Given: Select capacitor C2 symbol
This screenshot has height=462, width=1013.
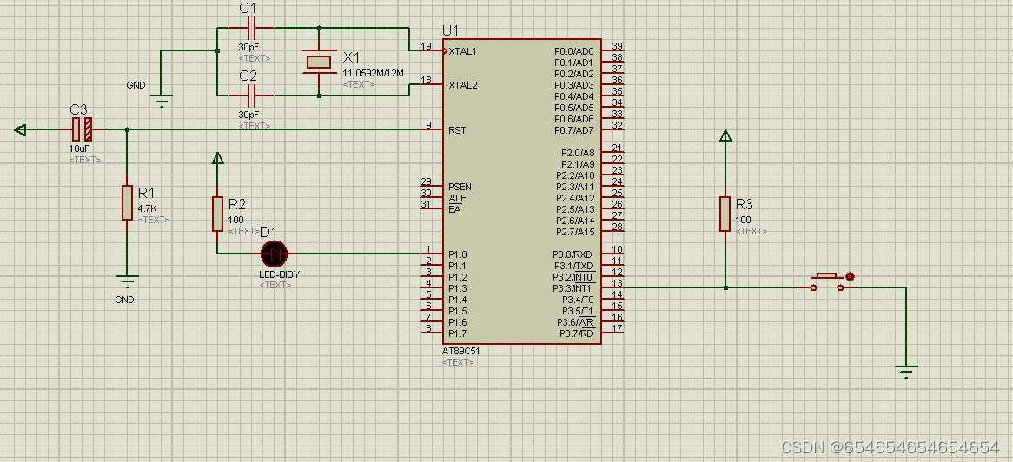Looking at the screenshot, I should [252, 96].
